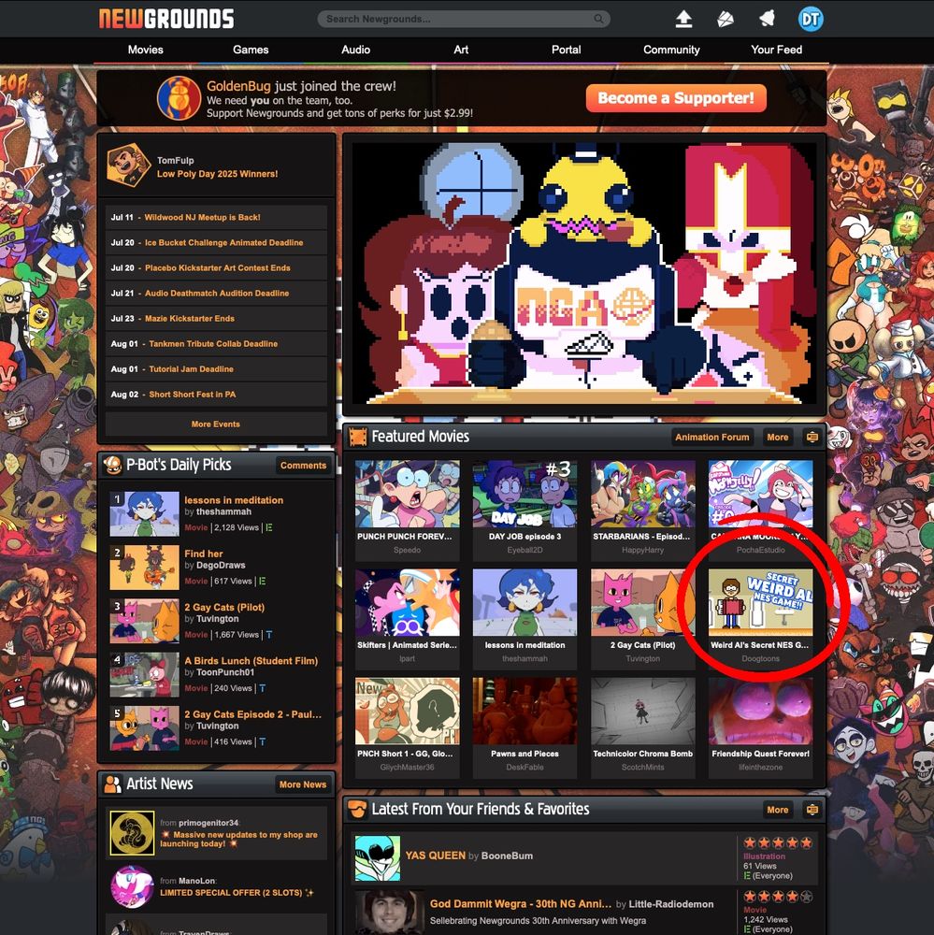Open Short Short Fest in PA event

(x=192, y=395)
